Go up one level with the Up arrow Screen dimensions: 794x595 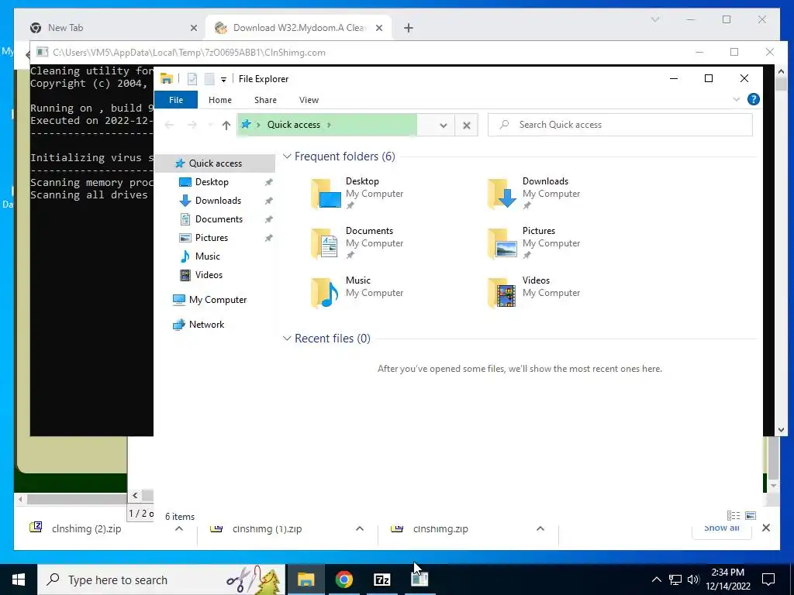click(226, 125)
